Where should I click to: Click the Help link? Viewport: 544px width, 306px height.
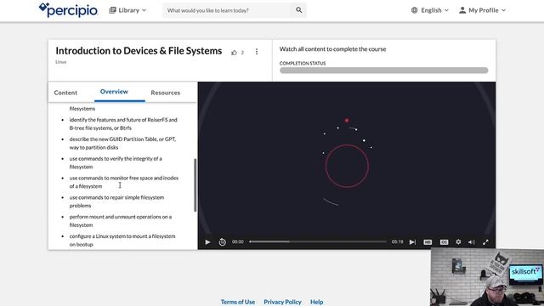pyautogui.click(x=316, y=302)
